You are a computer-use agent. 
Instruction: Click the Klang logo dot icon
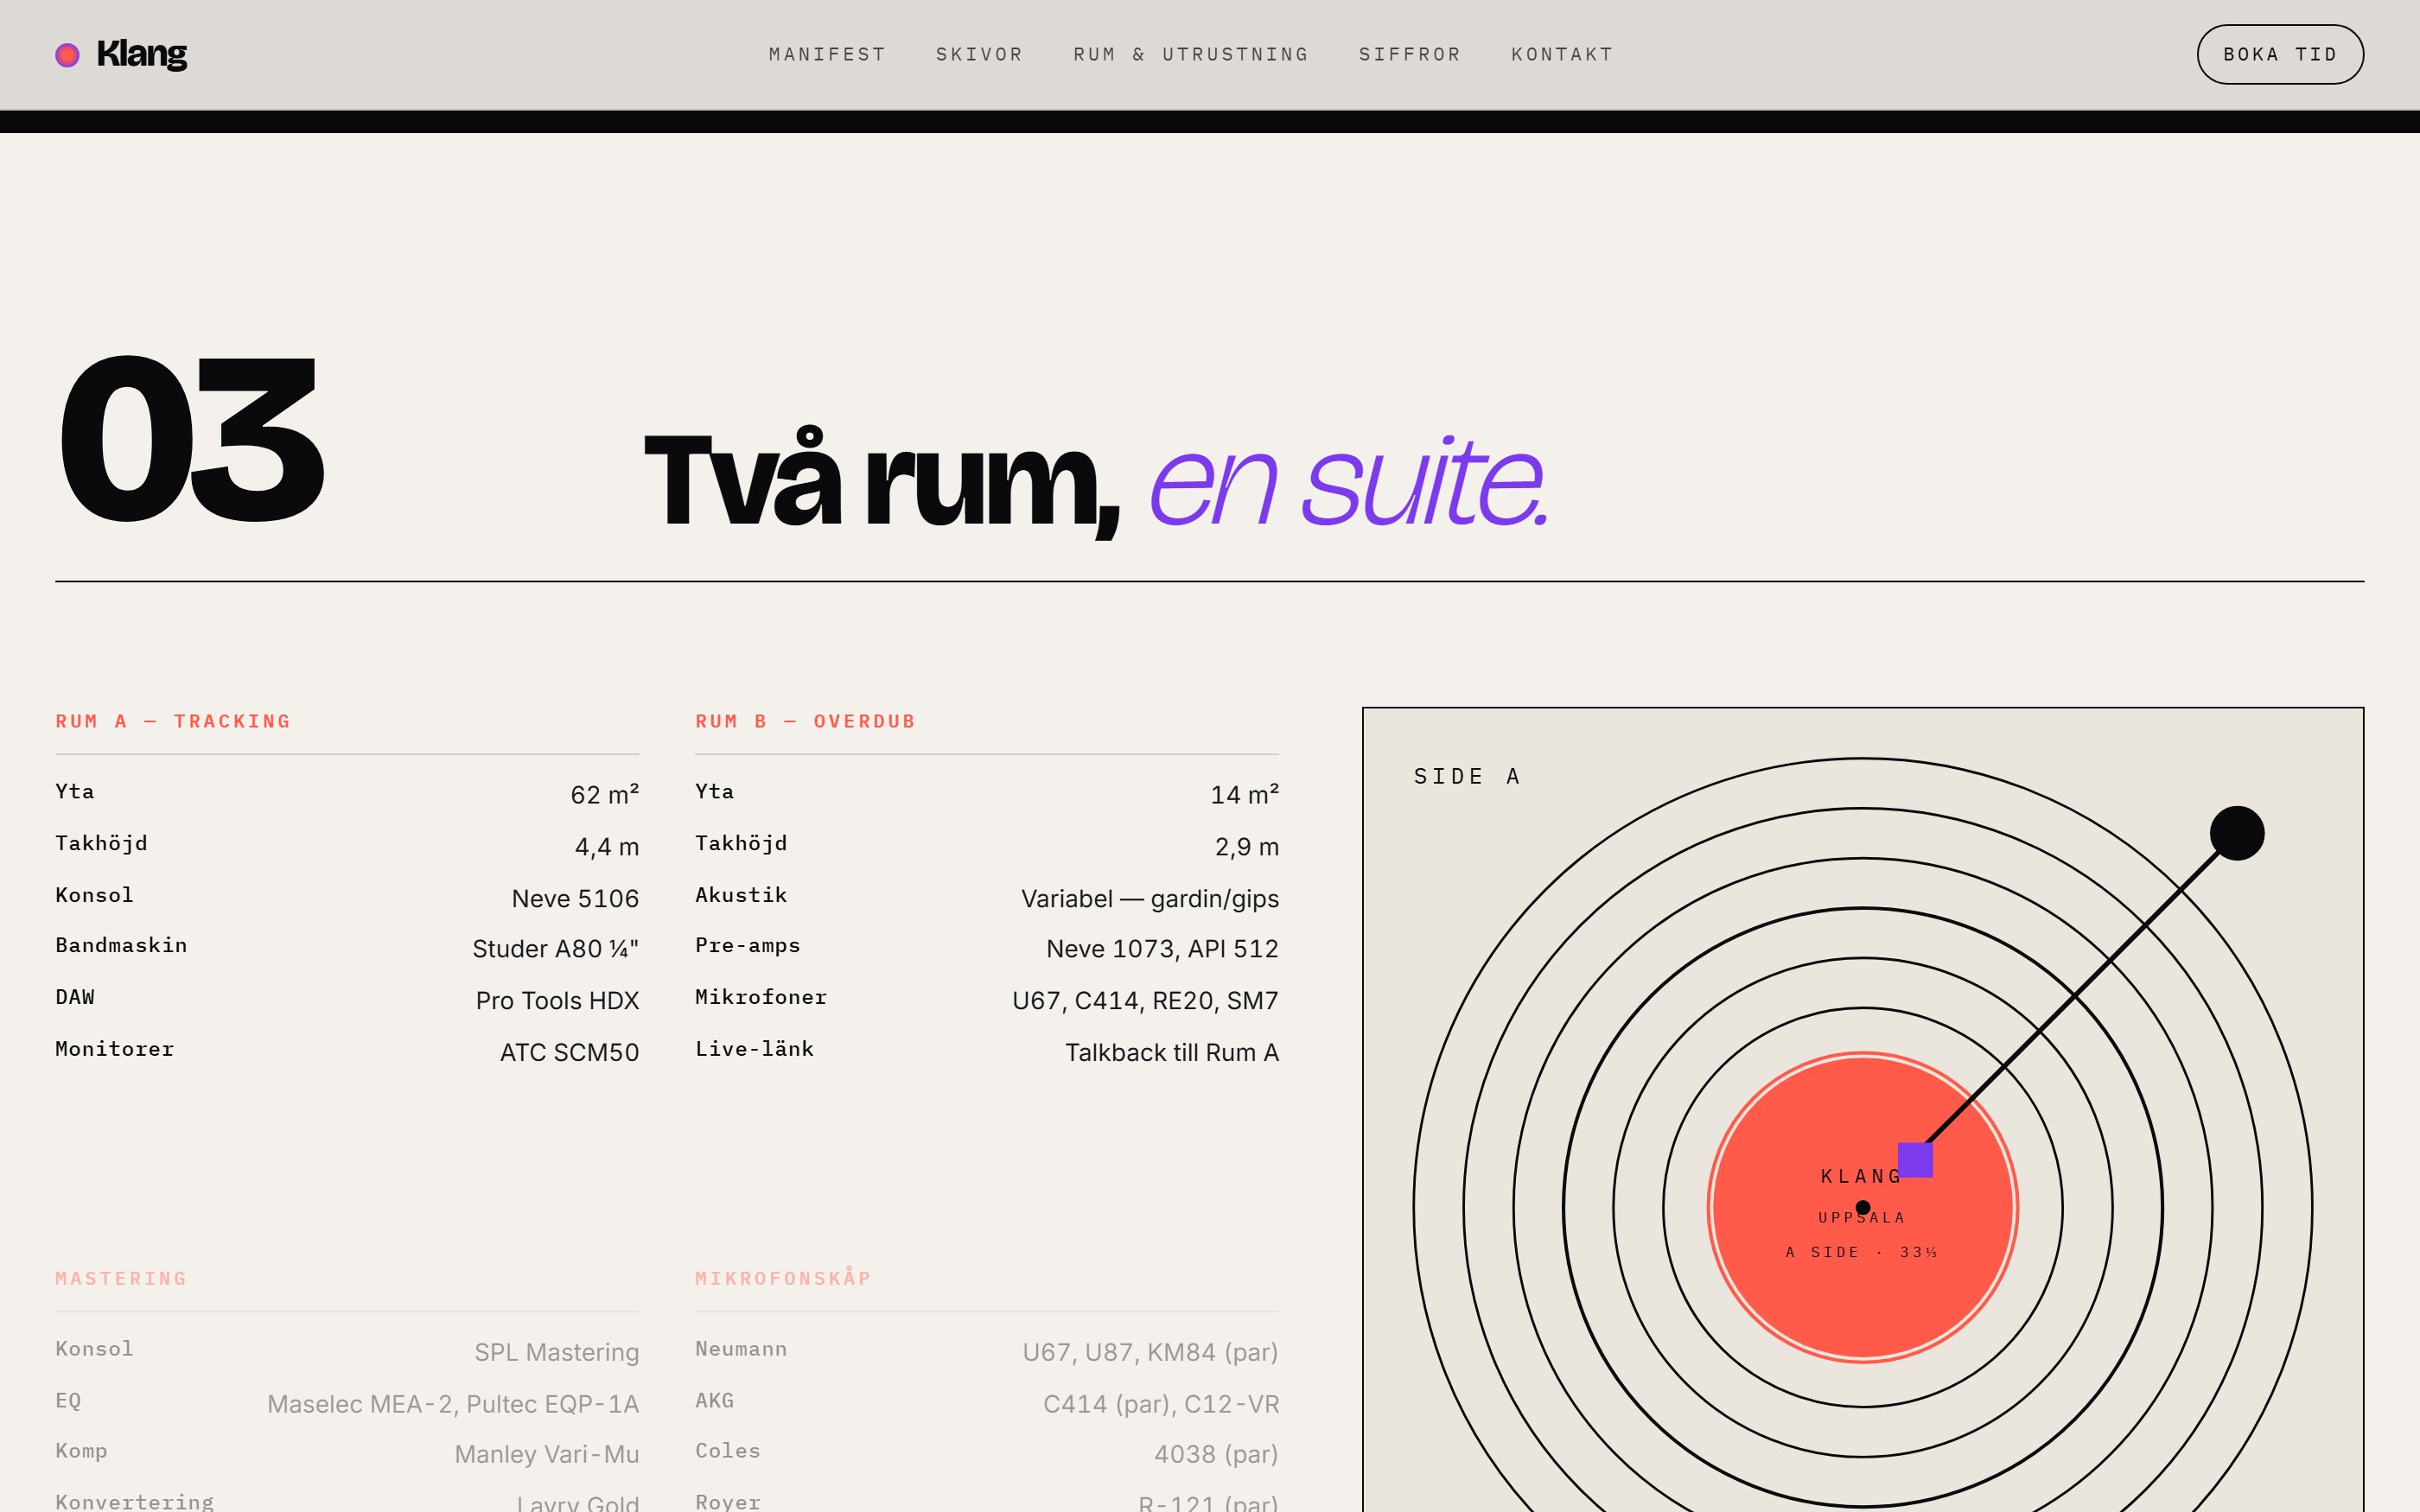67,55
